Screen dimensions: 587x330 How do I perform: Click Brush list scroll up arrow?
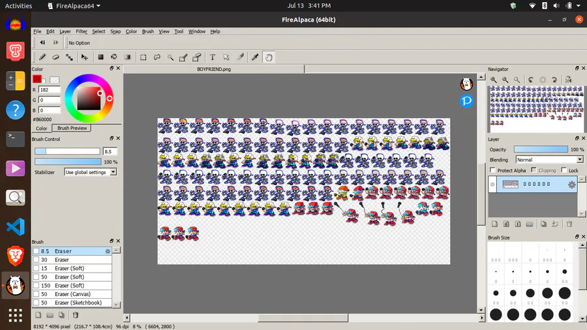click(x=117, y=250)
